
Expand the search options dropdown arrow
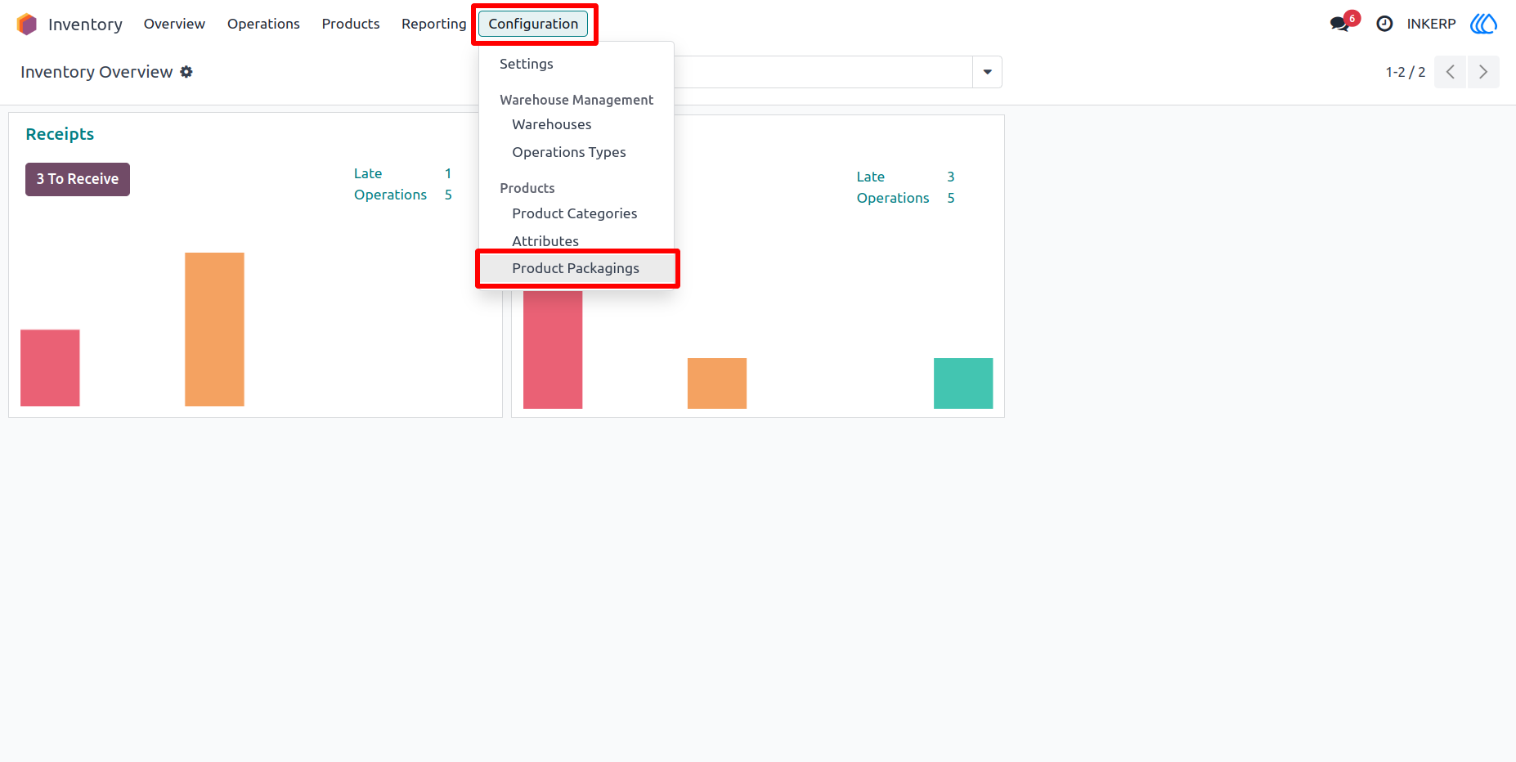coord(987,72)
